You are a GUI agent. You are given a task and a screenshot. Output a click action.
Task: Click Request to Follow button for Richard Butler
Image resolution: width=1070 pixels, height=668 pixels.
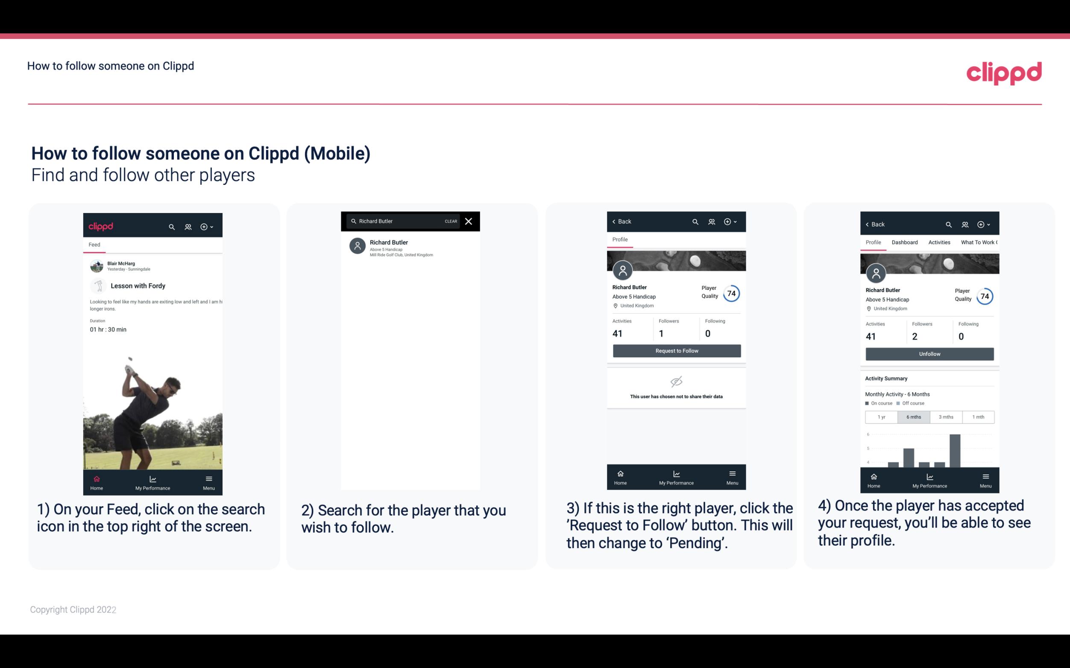676,350
